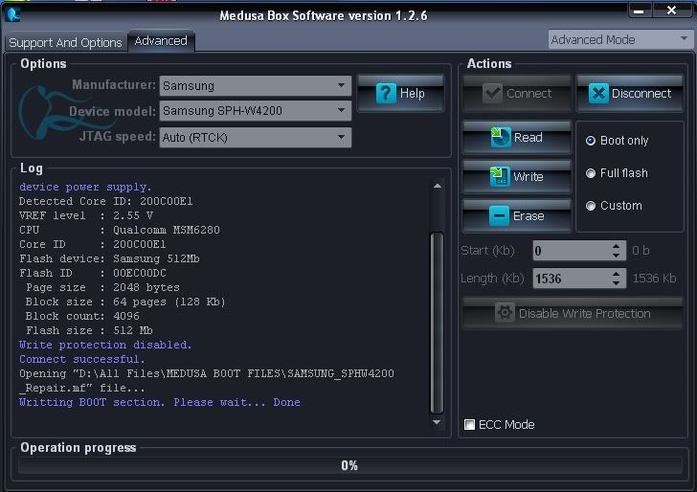Minimize the Medusa Box window
This screenshot has height=492, width=697.
[640, 11]
